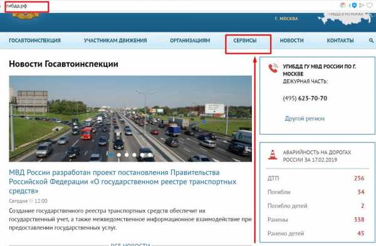Click the Russia map region selector
This screenshot has height=246, width=376.
(x=345, y=19)
